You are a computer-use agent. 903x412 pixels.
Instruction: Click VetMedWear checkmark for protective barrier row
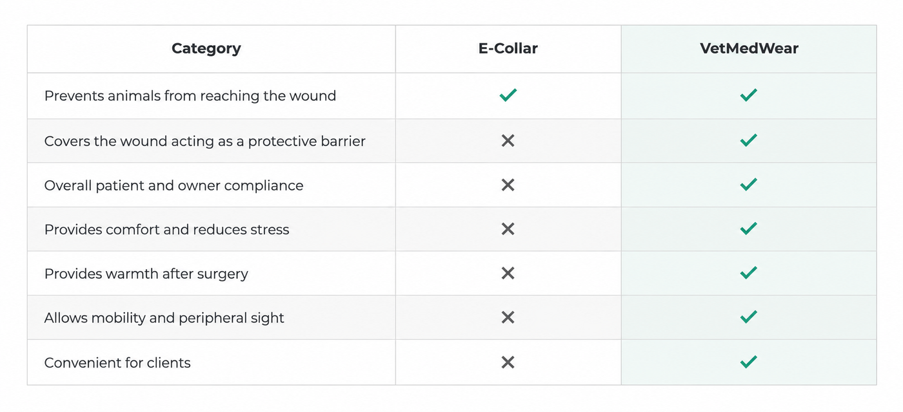tap(748, 140)
